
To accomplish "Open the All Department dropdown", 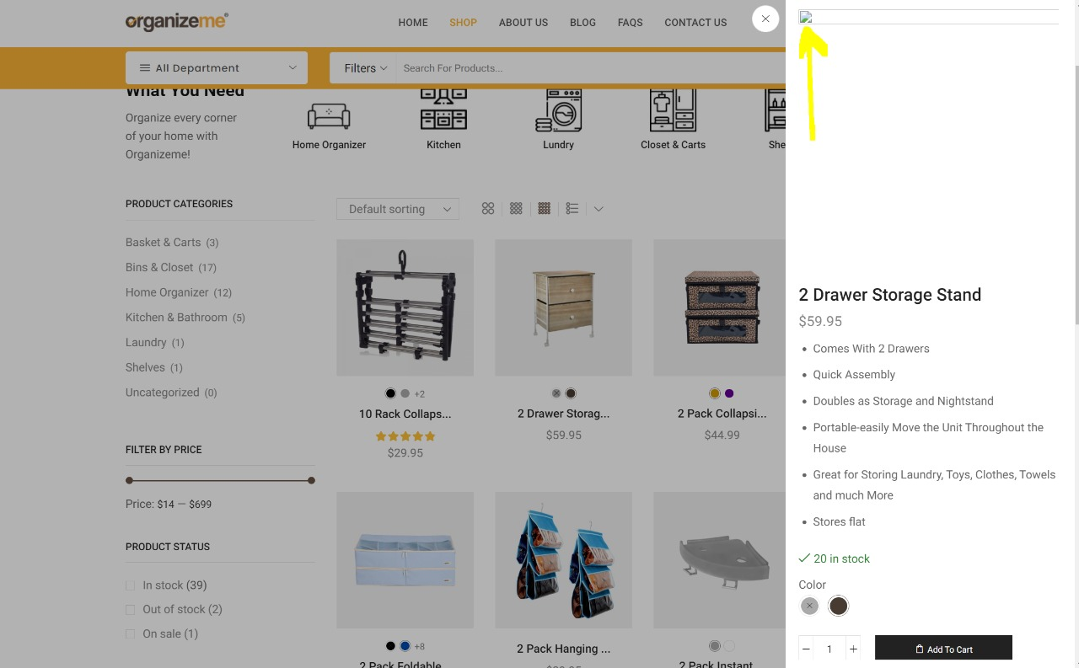I will pyautogui.click(x=217, y=68).
